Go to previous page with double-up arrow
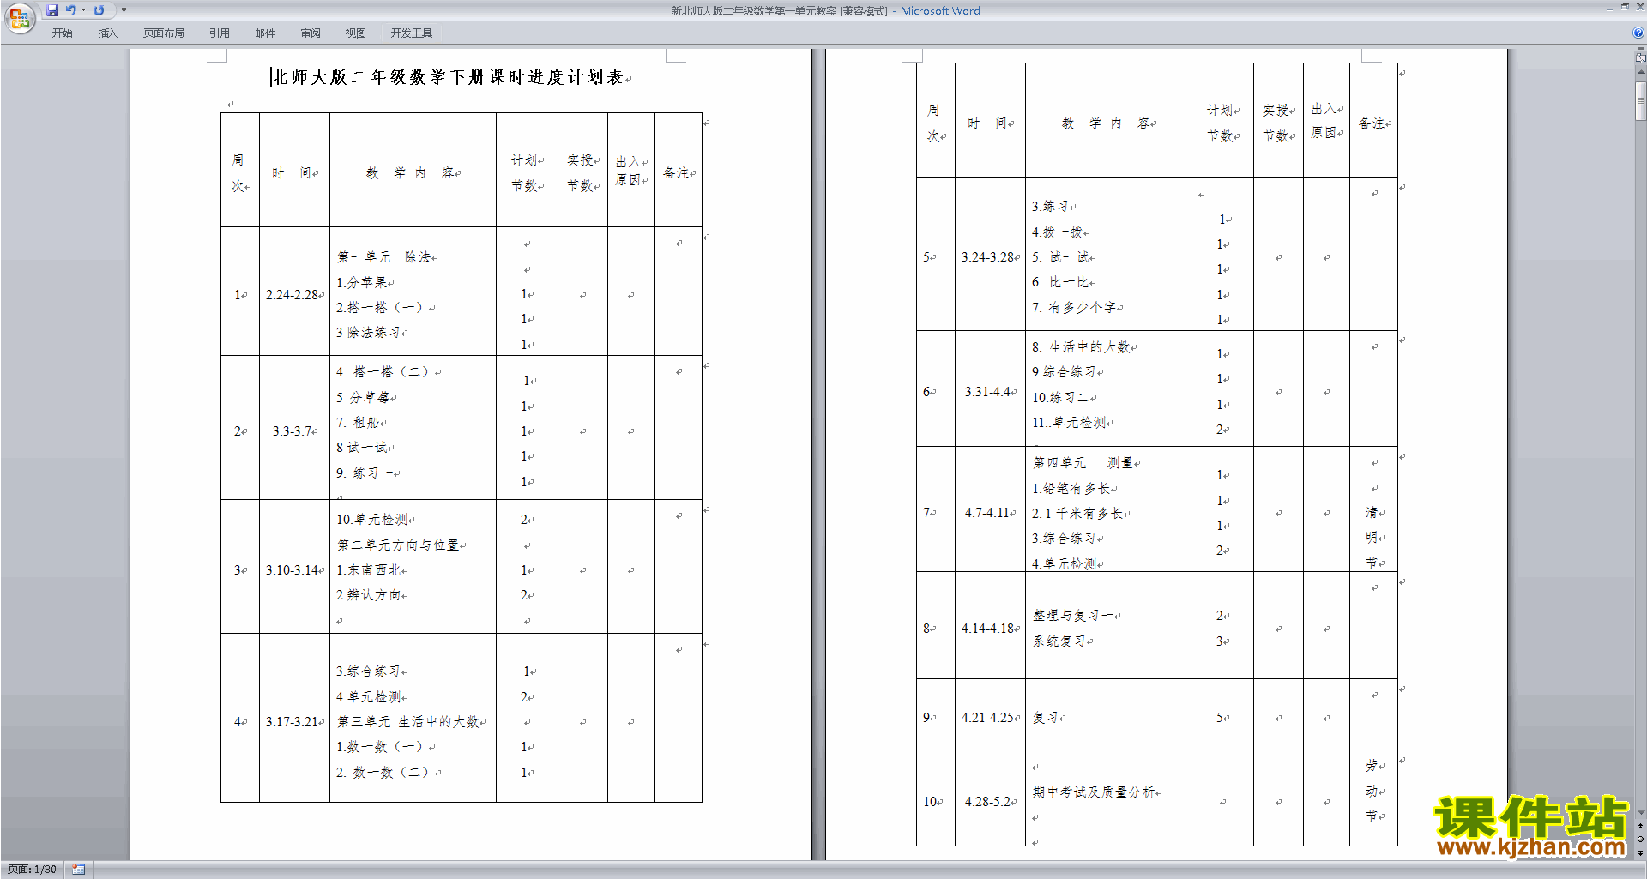This screenshot has width=1647, height=879. (1640, 827)
